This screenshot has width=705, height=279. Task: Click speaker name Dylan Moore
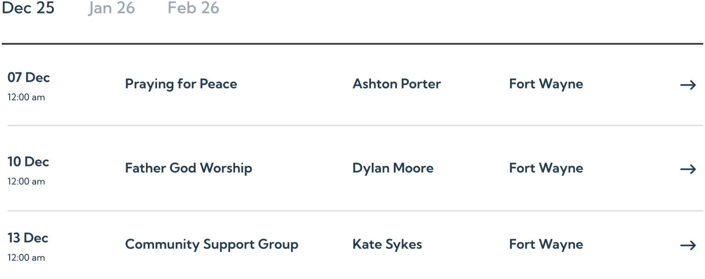click(x=393, y=169)
